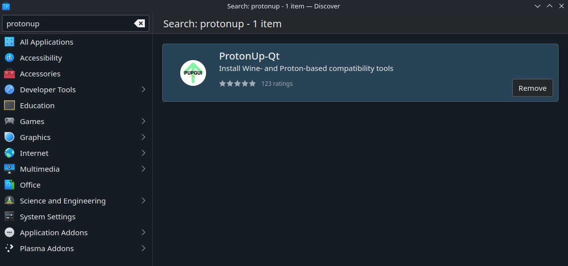Screen dimensions: 568x266
Task: Click the Accessibility category icon
Action: 9,58
